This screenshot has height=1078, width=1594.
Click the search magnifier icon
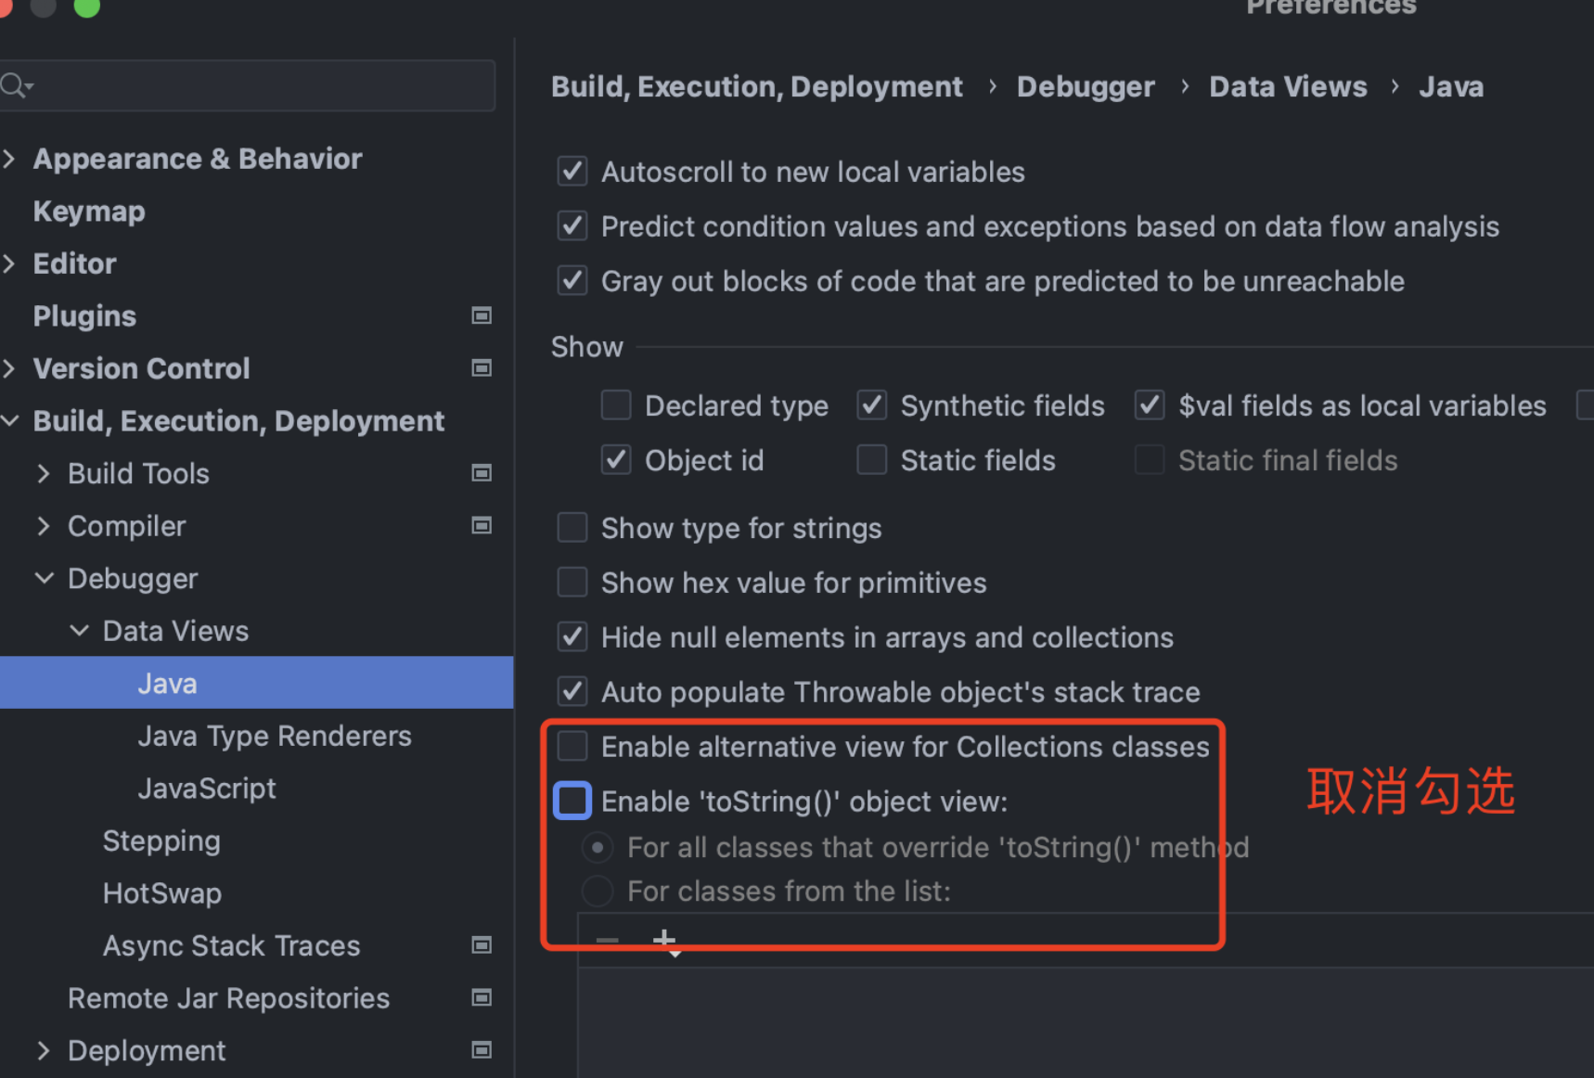tap(15, 86)
